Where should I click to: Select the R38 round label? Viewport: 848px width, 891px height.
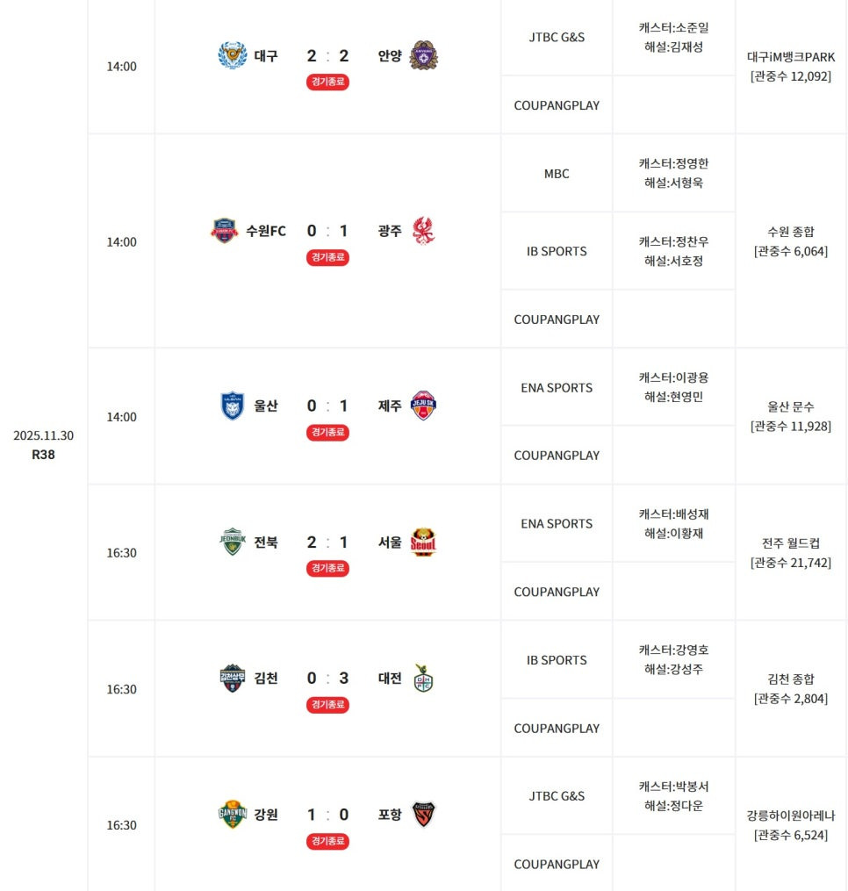(43, 455)
